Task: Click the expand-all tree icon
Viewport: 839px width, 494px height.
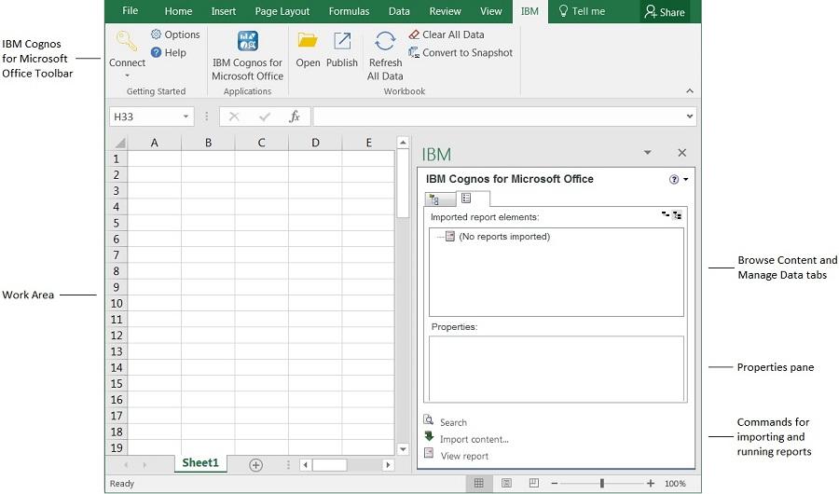Action: tap(677, 215)
